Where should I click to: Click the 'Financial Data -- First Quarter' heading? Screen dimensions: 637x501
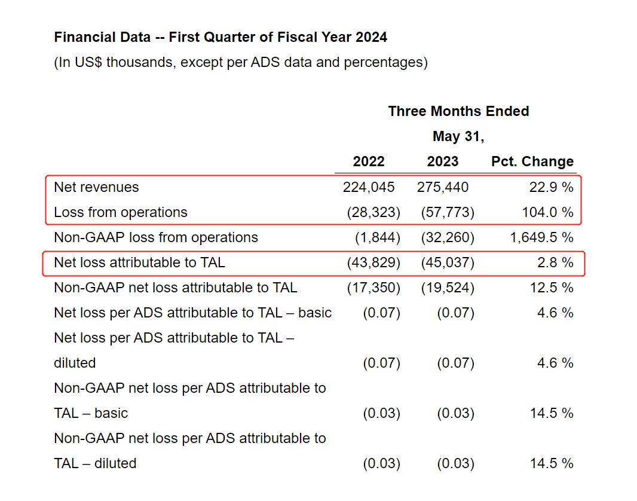220,37
